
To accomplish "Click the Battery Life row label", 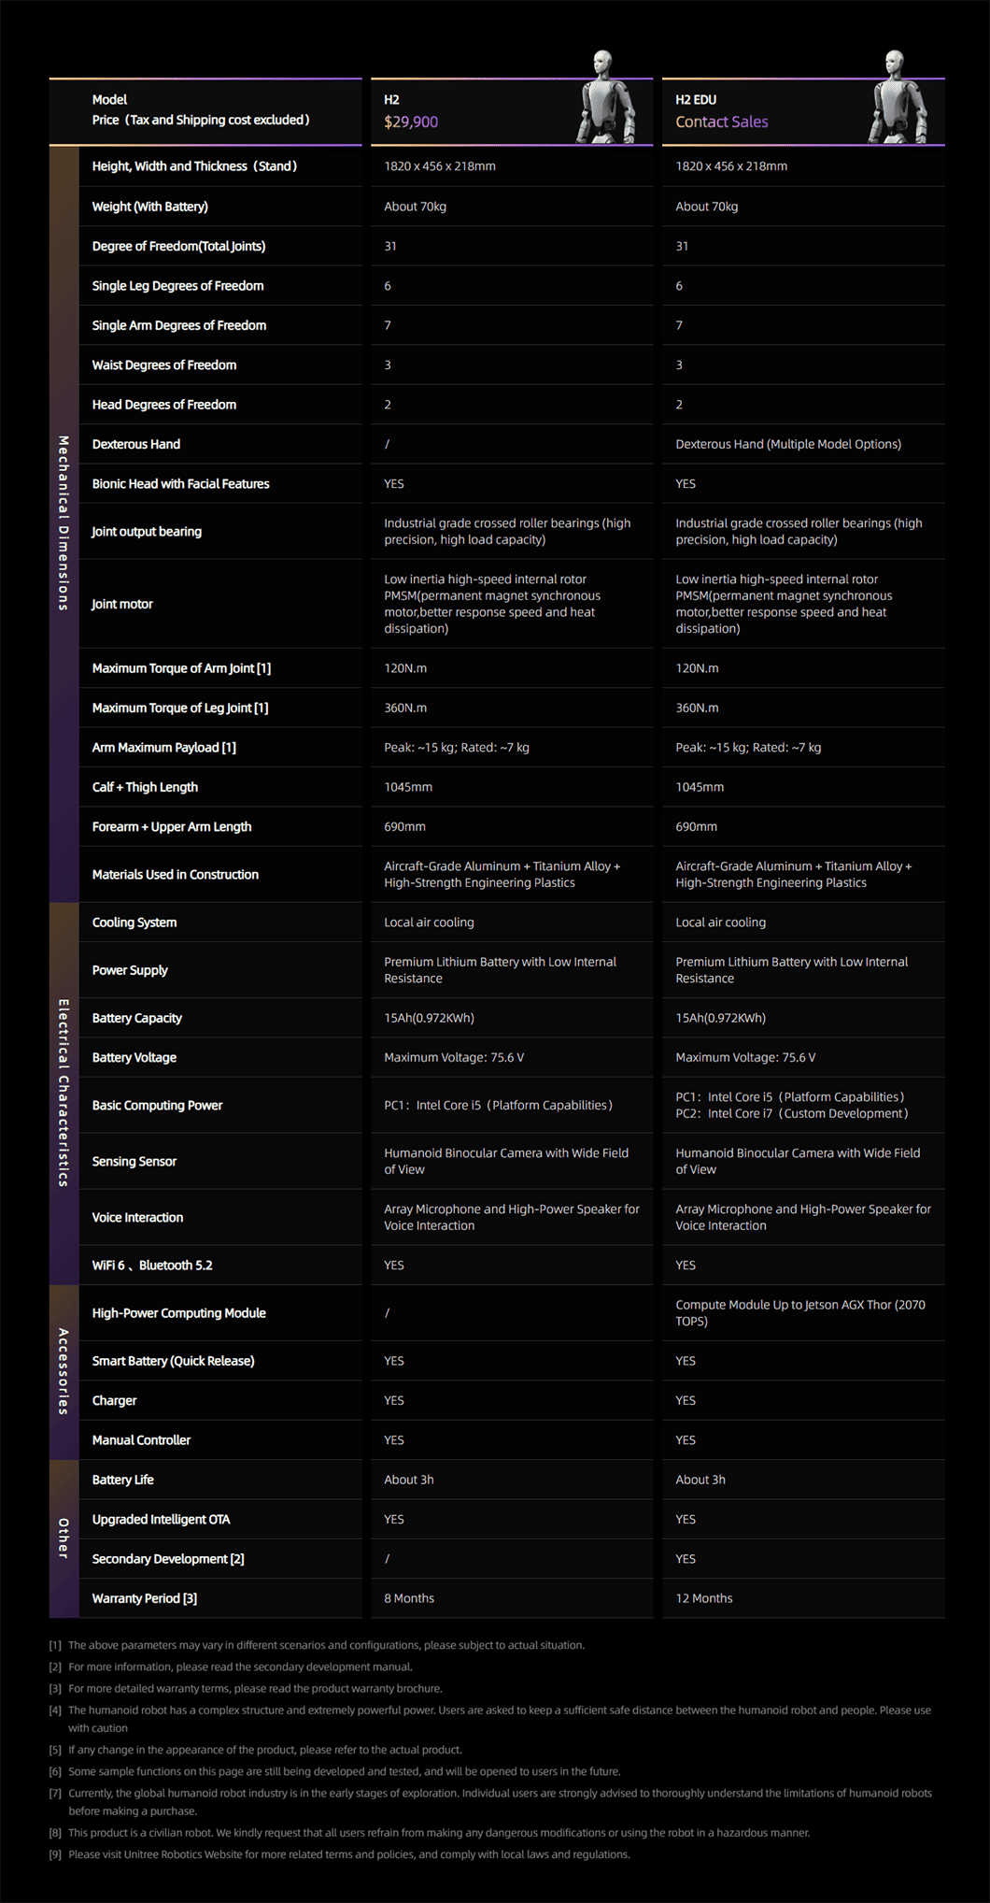I will click(122, 1480).
